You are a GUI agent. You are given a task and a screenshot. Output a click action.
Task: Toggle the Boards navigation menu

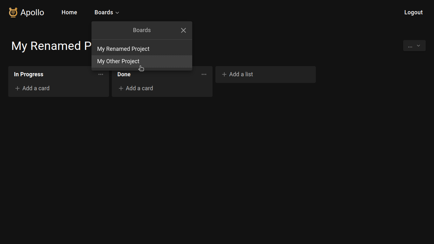click(x=107, y=12)
